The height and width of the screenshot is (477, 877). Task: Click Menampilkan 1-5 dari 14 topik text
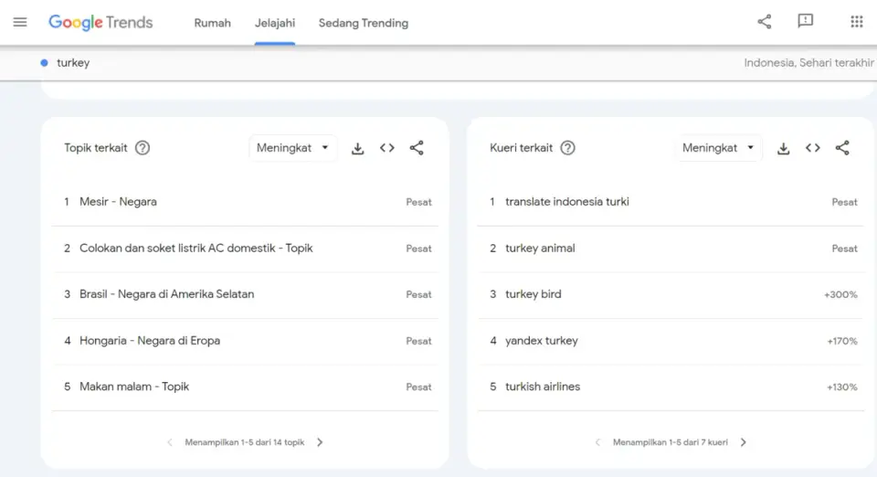pyautogui.click(x=245, y=442)
